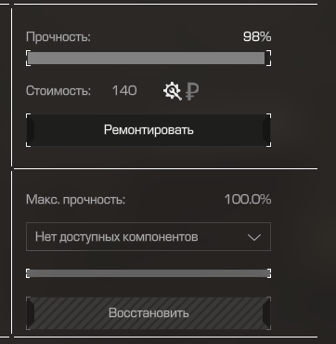Screen dimensions: 336x344
Task: Click right notch of Восстановить button
Action: point(266,313)
